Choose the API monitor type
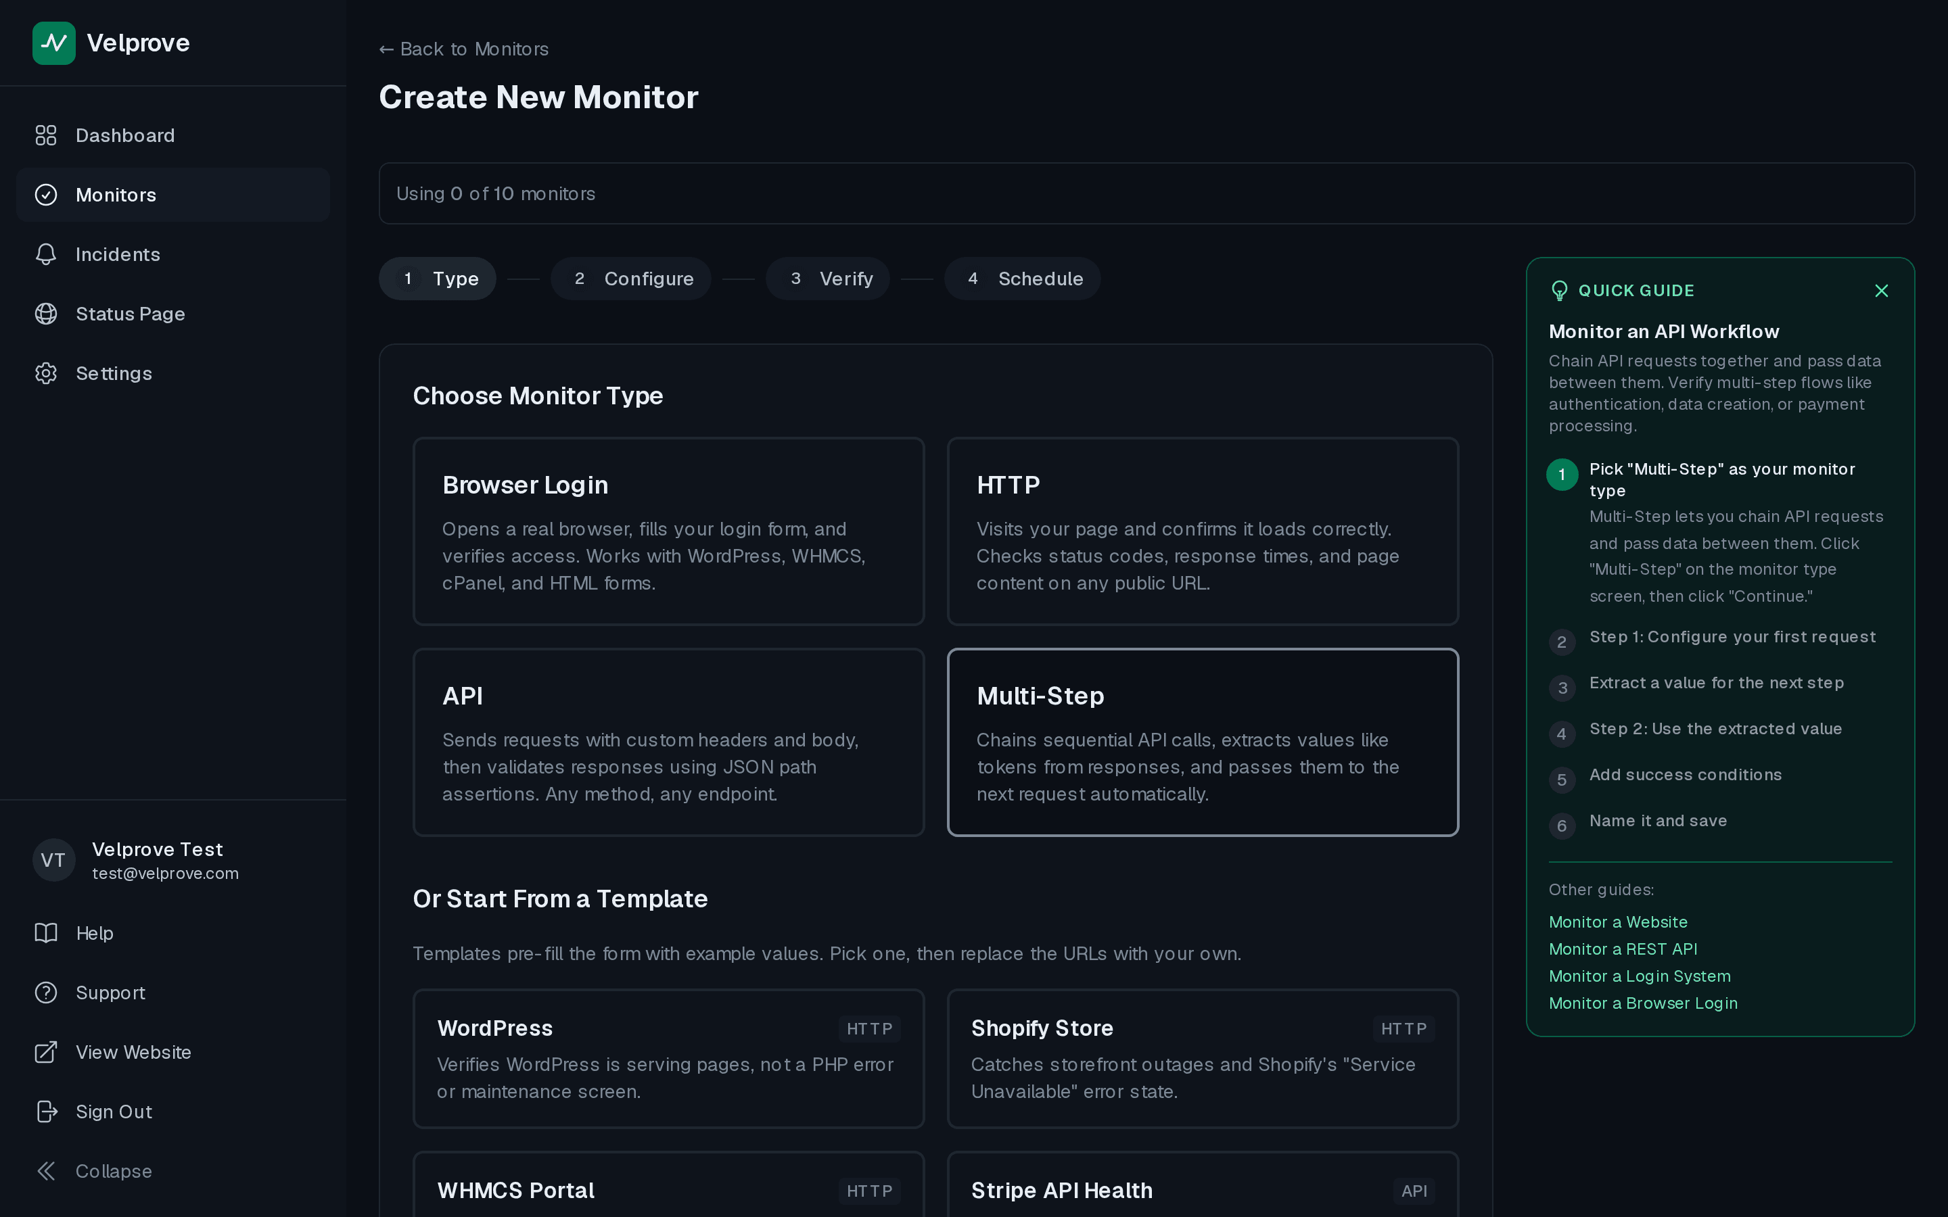The height and width of the screenshot is (1217, 1948). [x=668, y=742]
